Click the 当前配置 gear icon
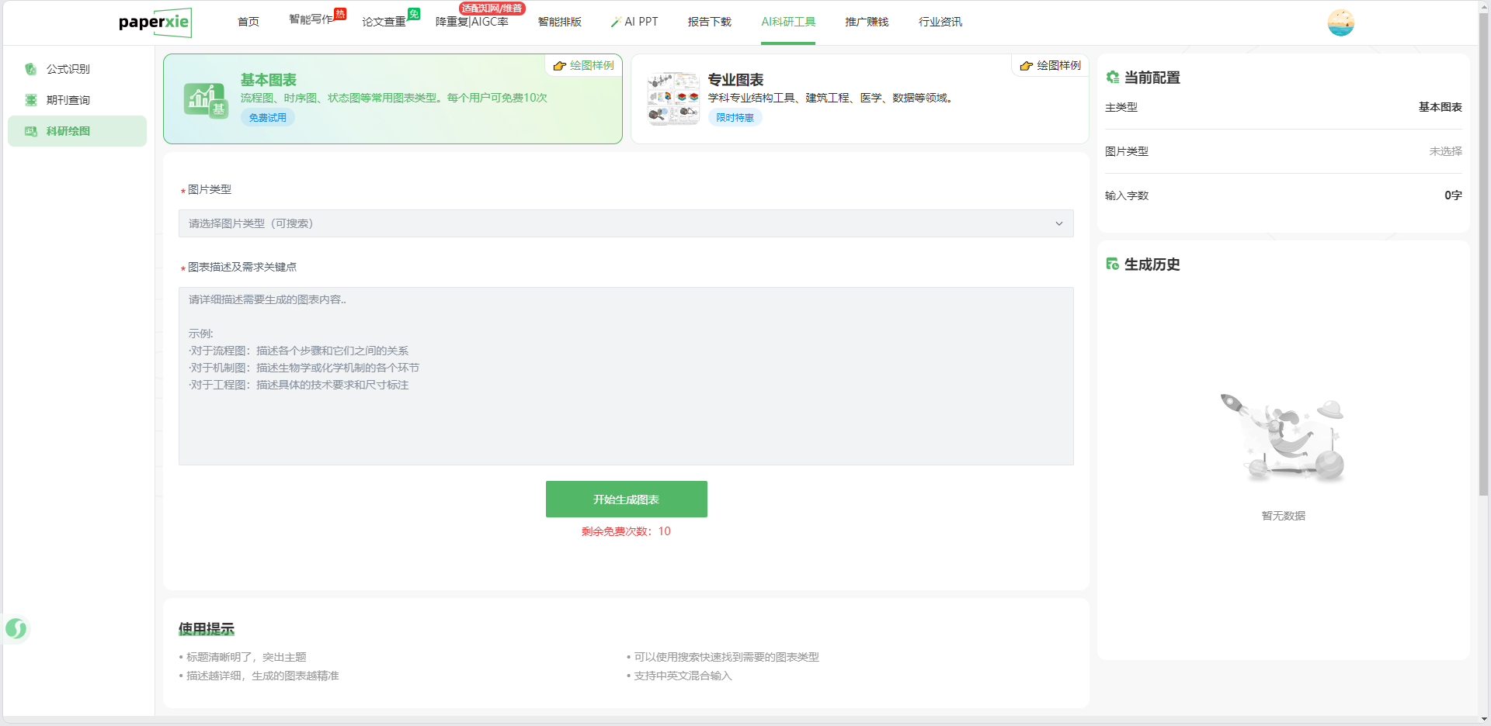The width and height of the screenshot is (1491, 726). 1112,78
